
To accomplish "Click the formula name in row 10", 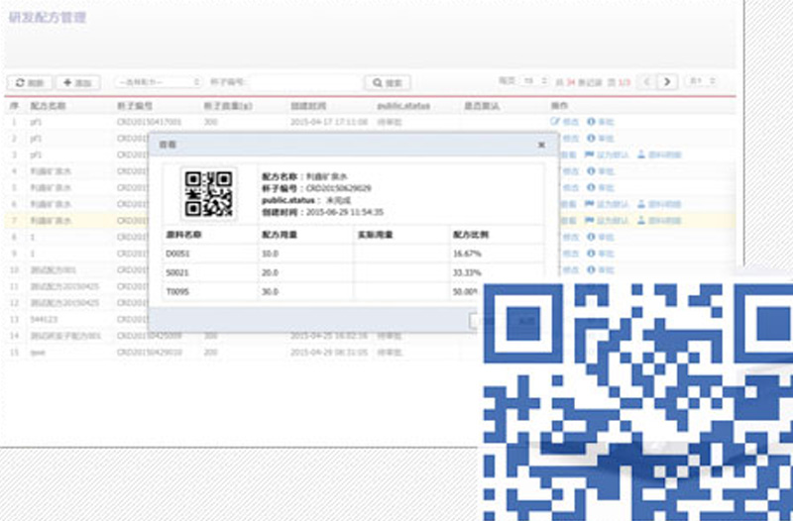I will (x=54, y=269).
